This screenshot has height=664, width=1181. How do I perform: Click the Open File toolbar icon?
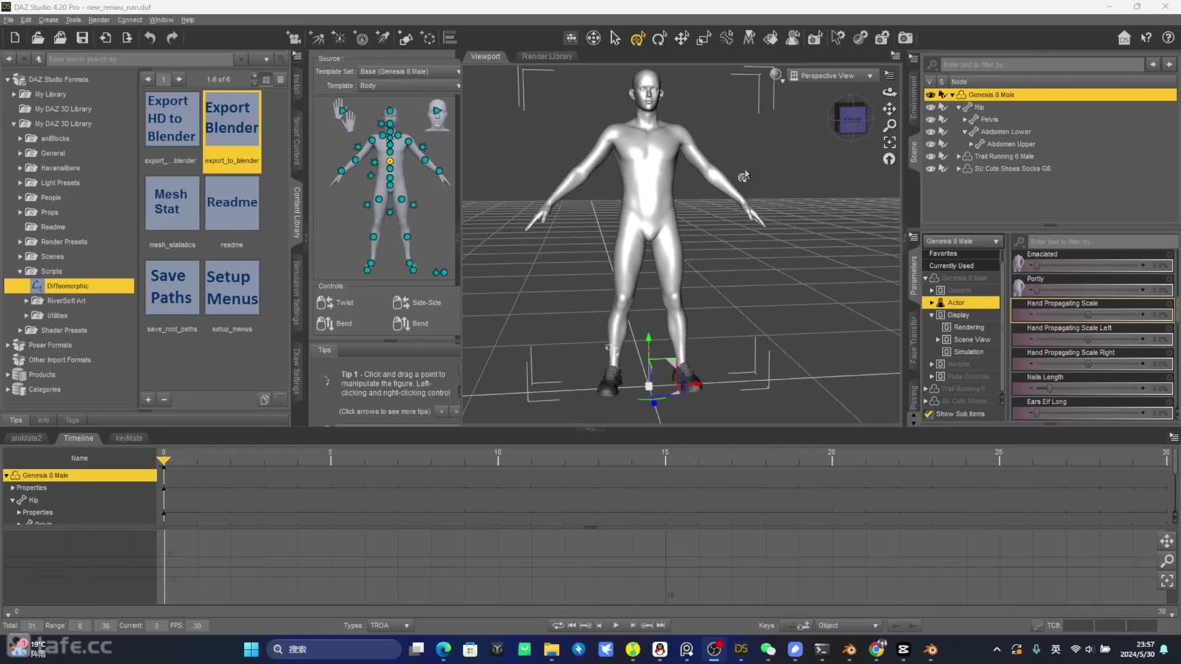click(38, 38)
